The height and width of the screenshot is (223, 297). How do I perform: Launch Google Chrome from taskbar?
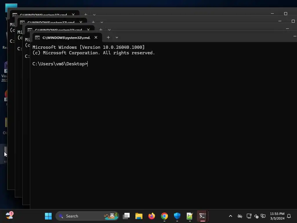(164, 216)
